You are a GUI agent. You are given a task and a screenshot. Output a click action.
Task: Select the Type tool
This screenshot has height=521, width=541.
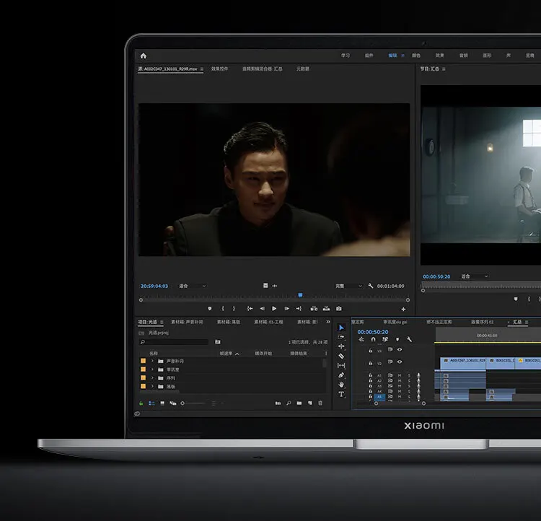point(341,394)
